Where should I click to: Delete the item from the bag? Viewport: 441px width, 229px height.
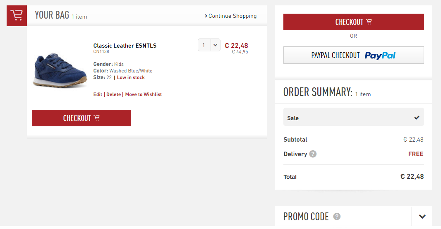[x=114, y=94]
